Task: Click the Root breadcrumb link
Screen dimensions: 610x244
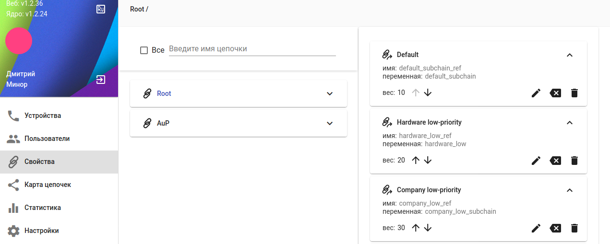Action: [x=137, y=9]
